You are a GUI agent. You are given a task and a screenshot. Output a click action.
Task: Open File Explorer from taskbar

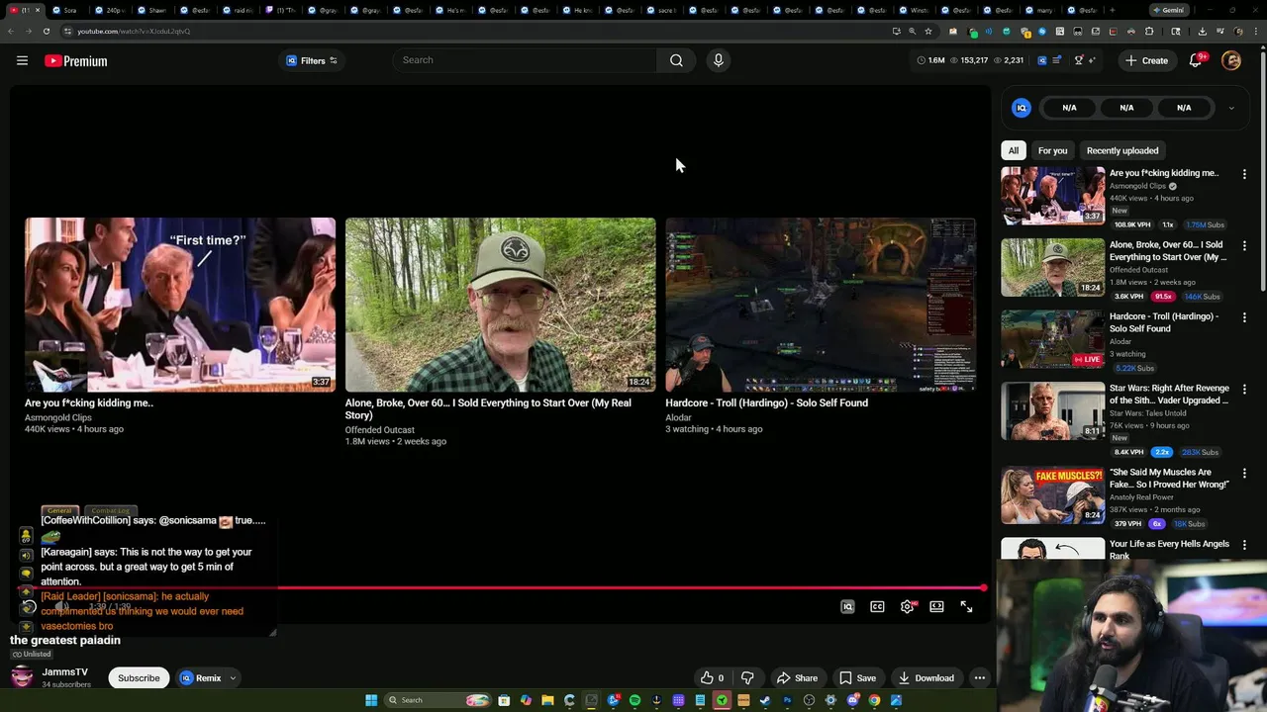(x=547, y=700)
